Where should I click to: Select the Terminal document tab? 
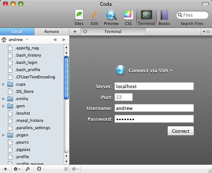pos(113,32)
